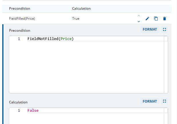Edit the FieldFilled(Price) rule with pencil icon
The height and width of the screenshot is (124, 177).
click(x=147, y=19)
